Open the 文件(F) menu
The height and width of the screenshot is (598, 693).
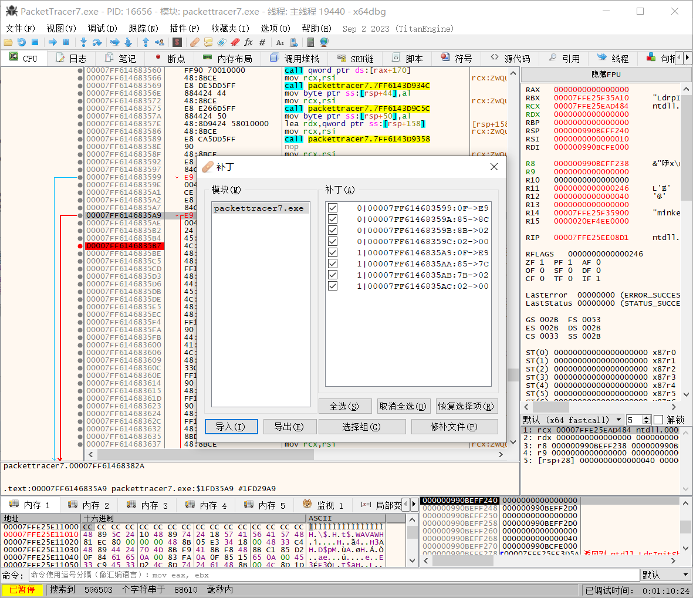(20, 28)
